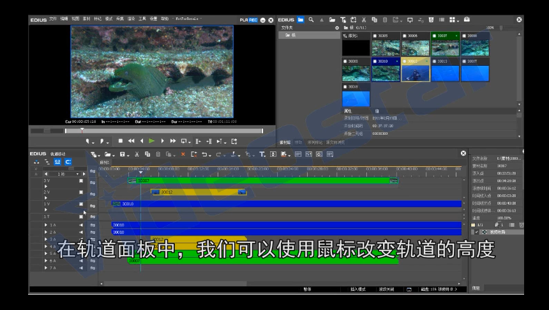Screen dimensions: 549x310
Task: Click the fast forward button in the player
Action: (x=172, y=141)
